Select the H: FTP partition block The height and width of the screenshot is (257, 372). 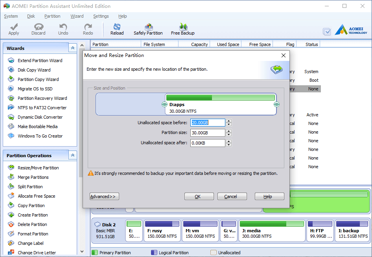click(x=320, y=230)
